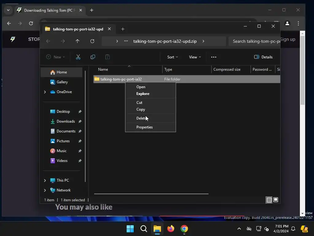Click the Search talking-tom-pc-port box

coord(254,41)
